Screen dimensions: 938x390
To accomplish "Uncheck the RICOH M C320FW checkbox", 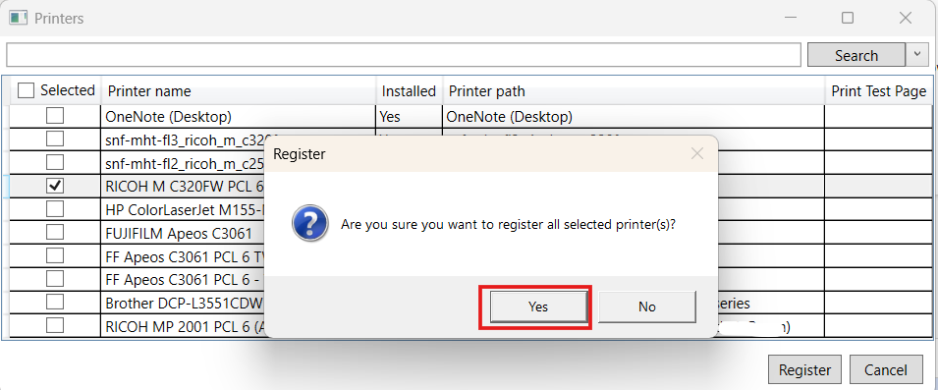I will pos(55,186).
